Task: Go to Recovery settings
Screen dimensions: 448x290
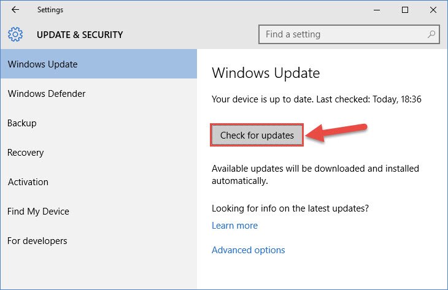Action: click(x=99, y=153)
